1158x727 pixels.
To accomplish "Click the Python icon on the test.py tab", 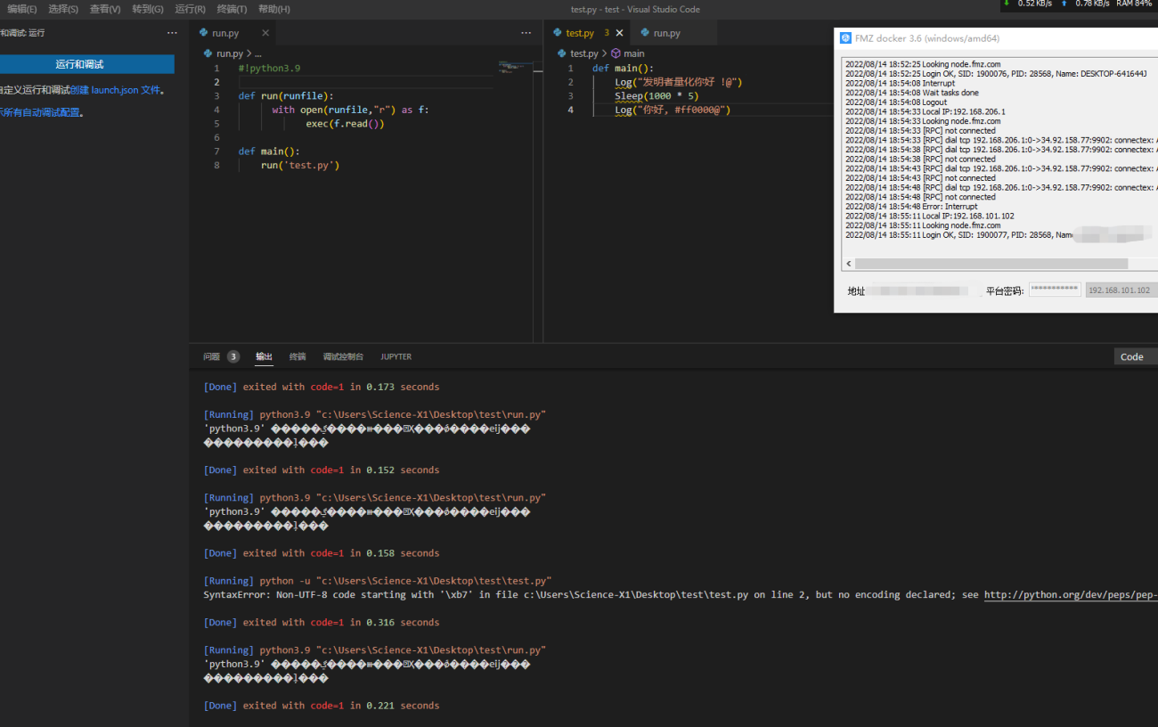I will (x=558, y=33).
